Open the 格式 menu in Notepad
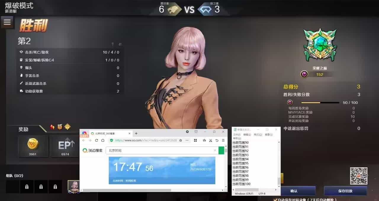The height and width of the screenshot is (201, 379). [x=258, y=135]
